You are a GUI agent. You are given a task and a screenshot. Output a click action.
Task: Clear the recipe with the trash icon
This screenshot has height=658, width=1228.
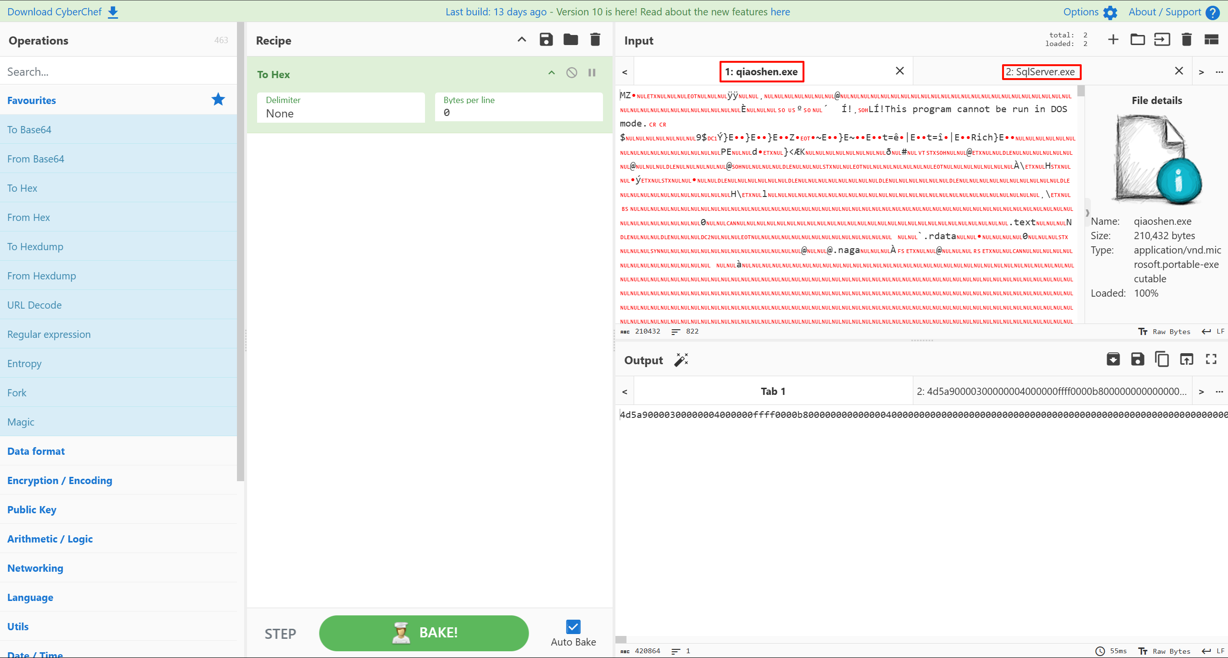(595, 40)
